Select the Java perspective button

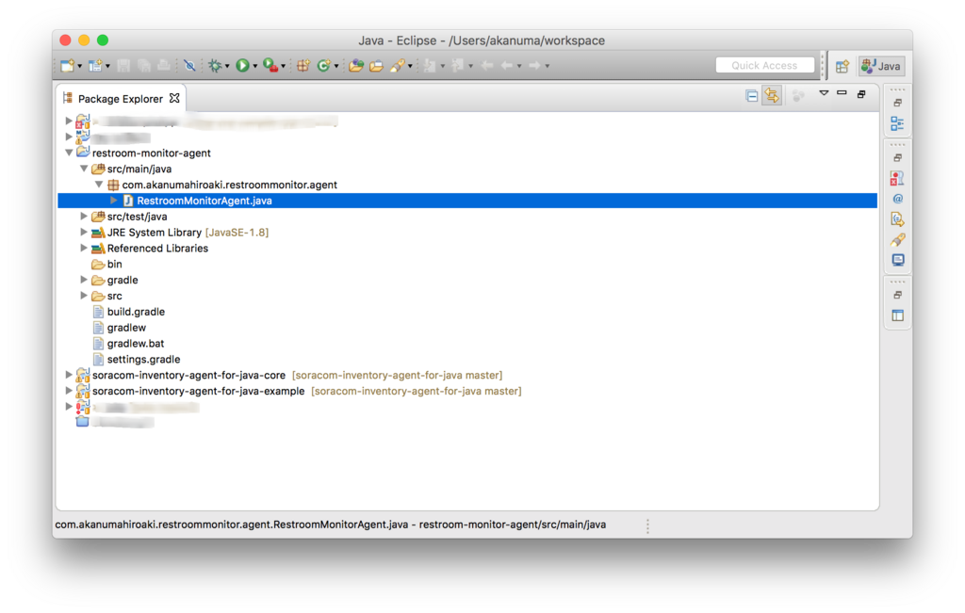click(881, 67)
